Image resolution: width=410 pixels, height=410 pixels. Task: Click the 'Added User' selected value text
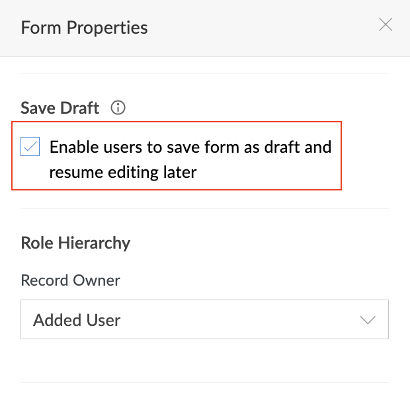pos(77,320)
